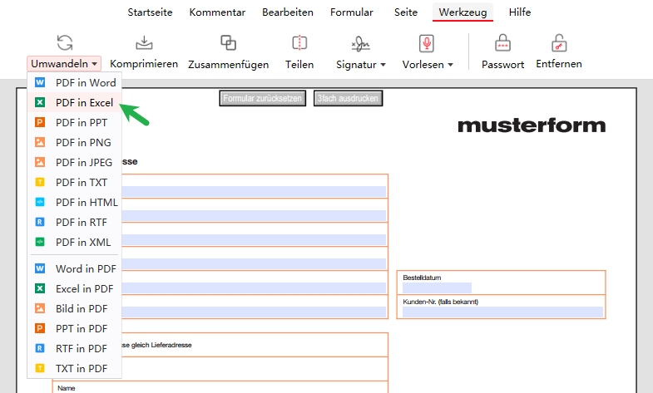Click the Komprimieren label

point(144,64)
